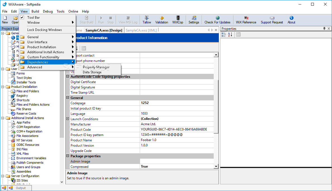Viewport: 332px width, 191px height.
Task: Click the Output button at bottom
Action: (21, 188)
